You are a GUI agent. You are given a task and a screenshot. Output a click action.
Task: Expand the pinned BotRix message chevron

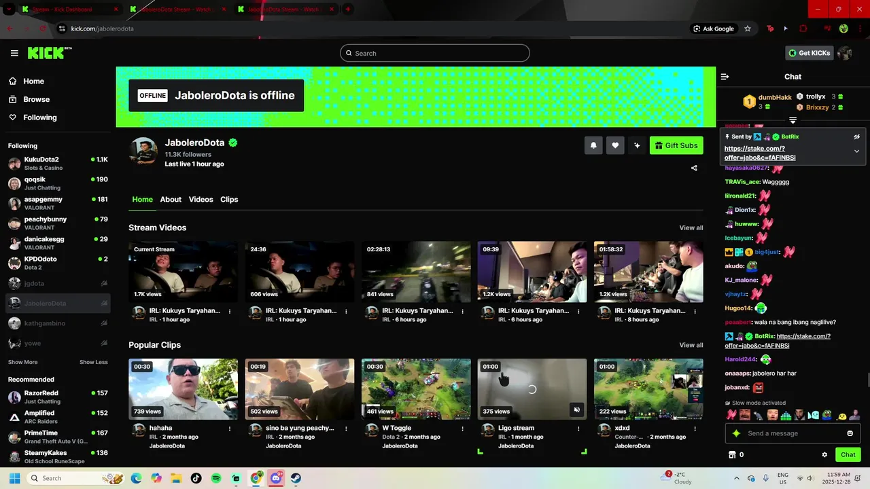pos(856,151)
